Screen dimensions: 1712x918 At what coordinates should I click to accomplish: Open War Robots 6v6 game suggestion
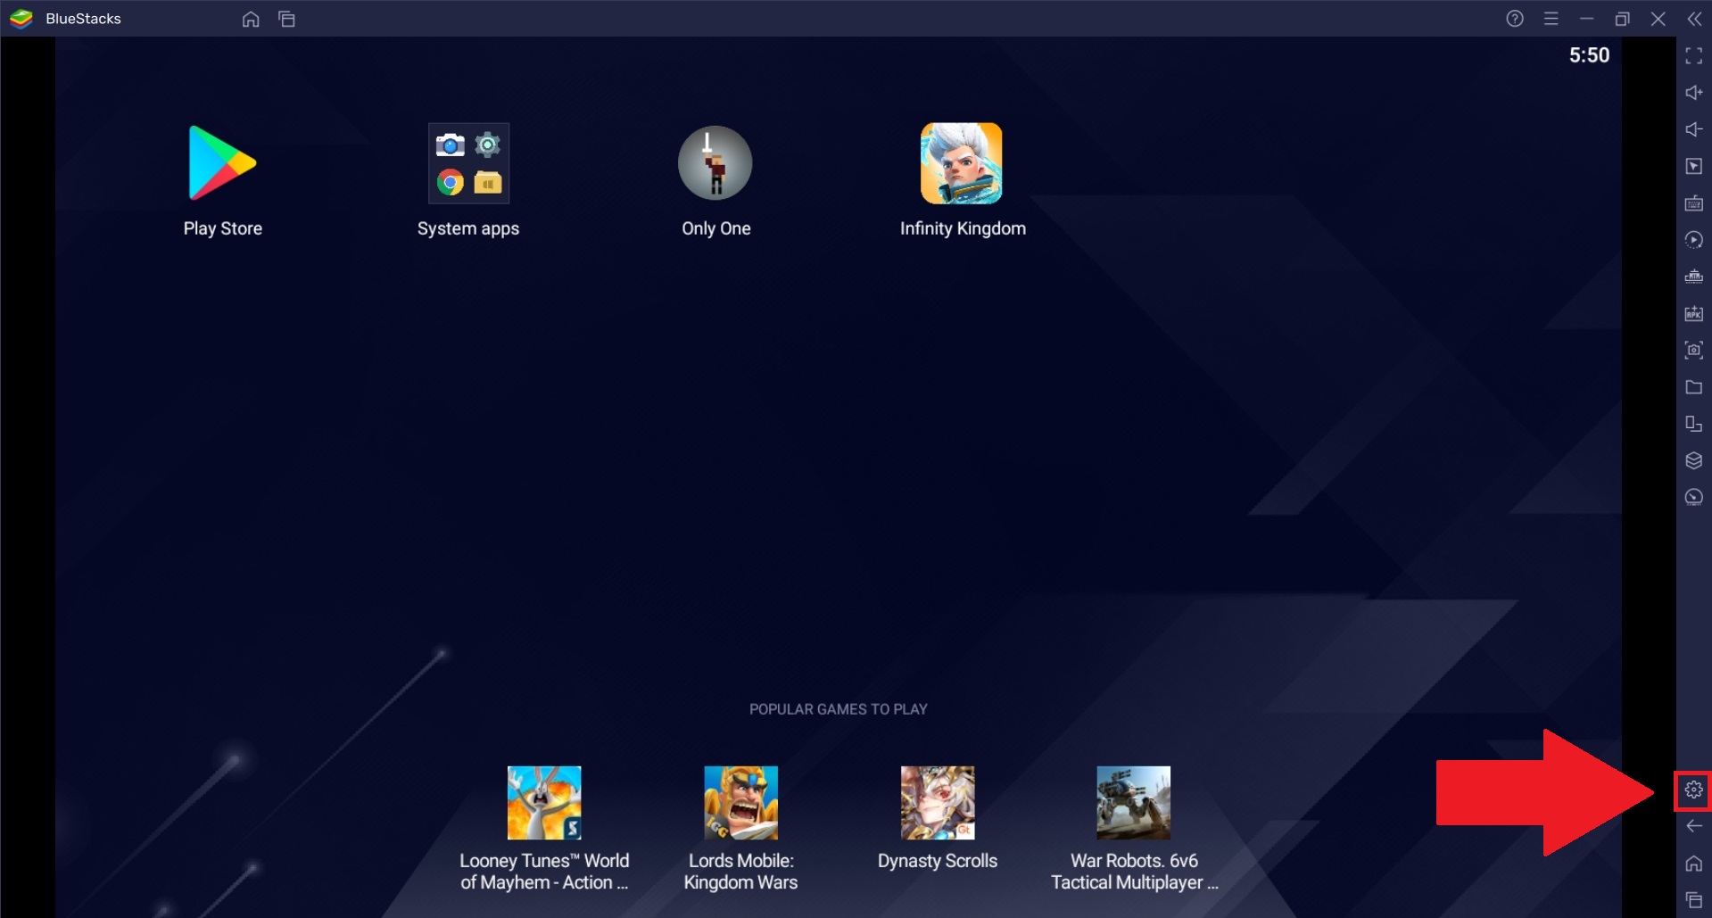point(1134,803)
